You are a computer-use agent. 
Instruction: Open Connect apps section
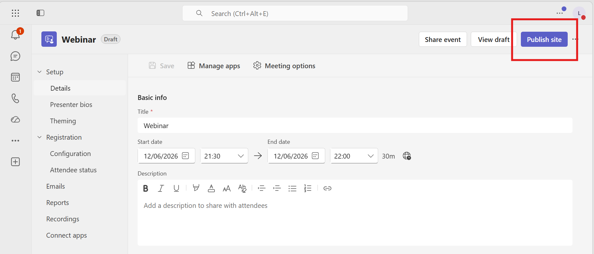tap(66, 235)
